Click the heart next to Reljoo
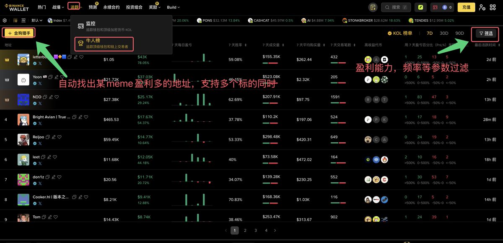The width and height of the screenshot is (503, 243). 60,137
